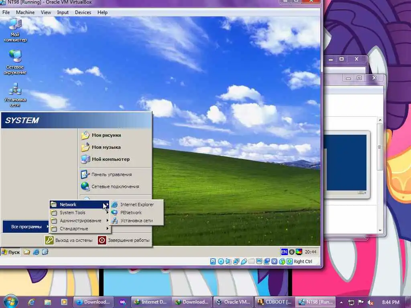
Task: Open Мои рисунки in start menu
Action: coord(115,136)
